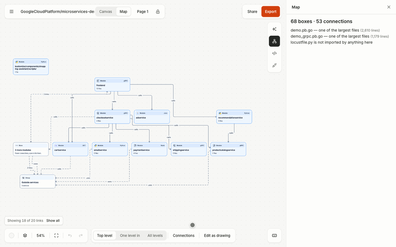This screenshot has height=247, width=396.
Task: Select One level in option
Action: (x=130, y=235)
